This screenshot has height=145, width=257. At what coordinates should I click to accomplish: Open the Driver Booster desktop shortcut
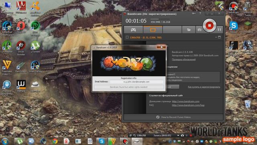[21, 48]
